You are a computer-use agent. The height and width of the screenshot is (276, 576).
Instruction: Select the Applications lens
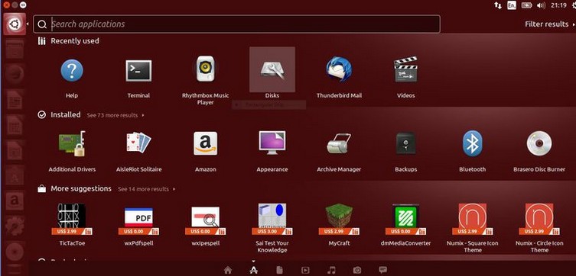click(253, 270)
